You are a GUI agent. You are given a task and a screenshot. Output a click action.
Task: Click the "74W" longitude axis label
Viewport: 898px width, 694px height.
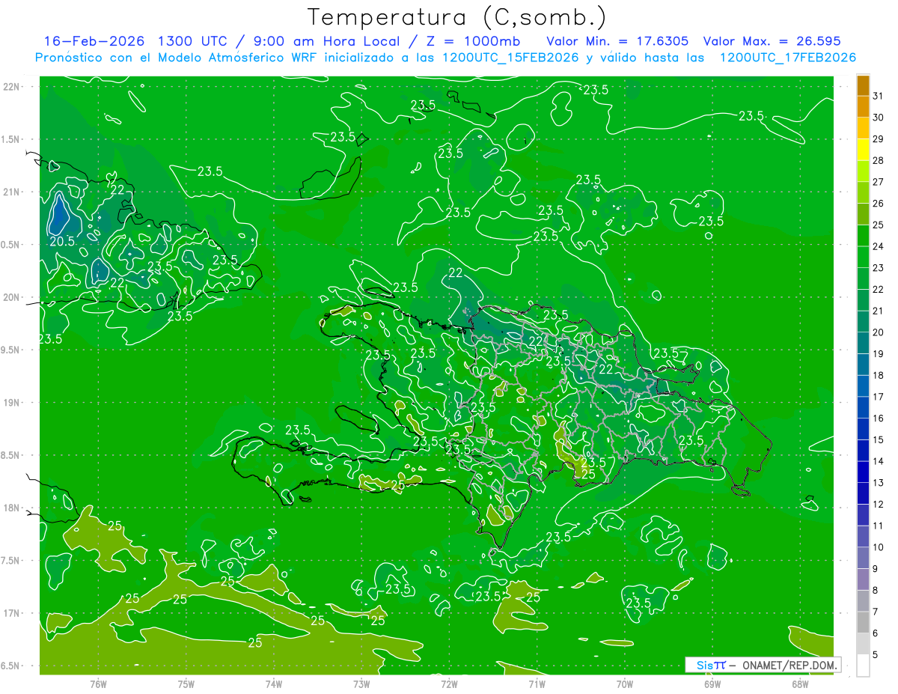click(274, 684)
